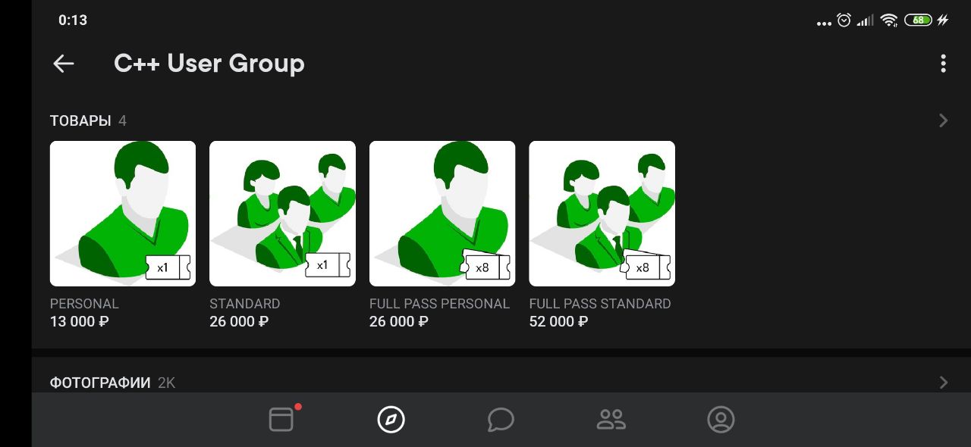Go back with the arrow icon

[x=64, y=64]
